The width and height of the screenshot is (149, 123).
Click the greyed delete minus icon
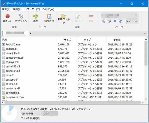point(91,16)
